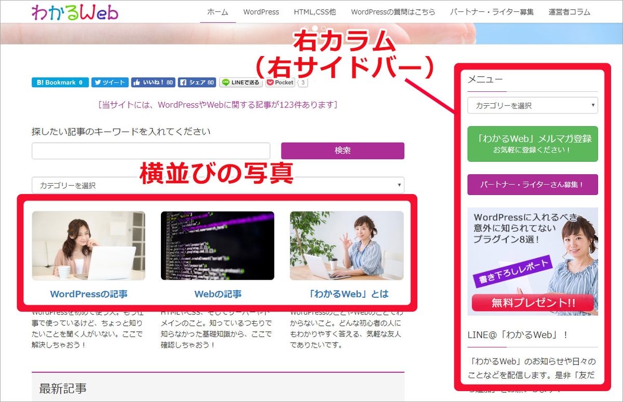Click the プラグイン8選 banner image
The height and width of the screenshot is (402, 623).
pyautogui.click(x=533, y=261)
